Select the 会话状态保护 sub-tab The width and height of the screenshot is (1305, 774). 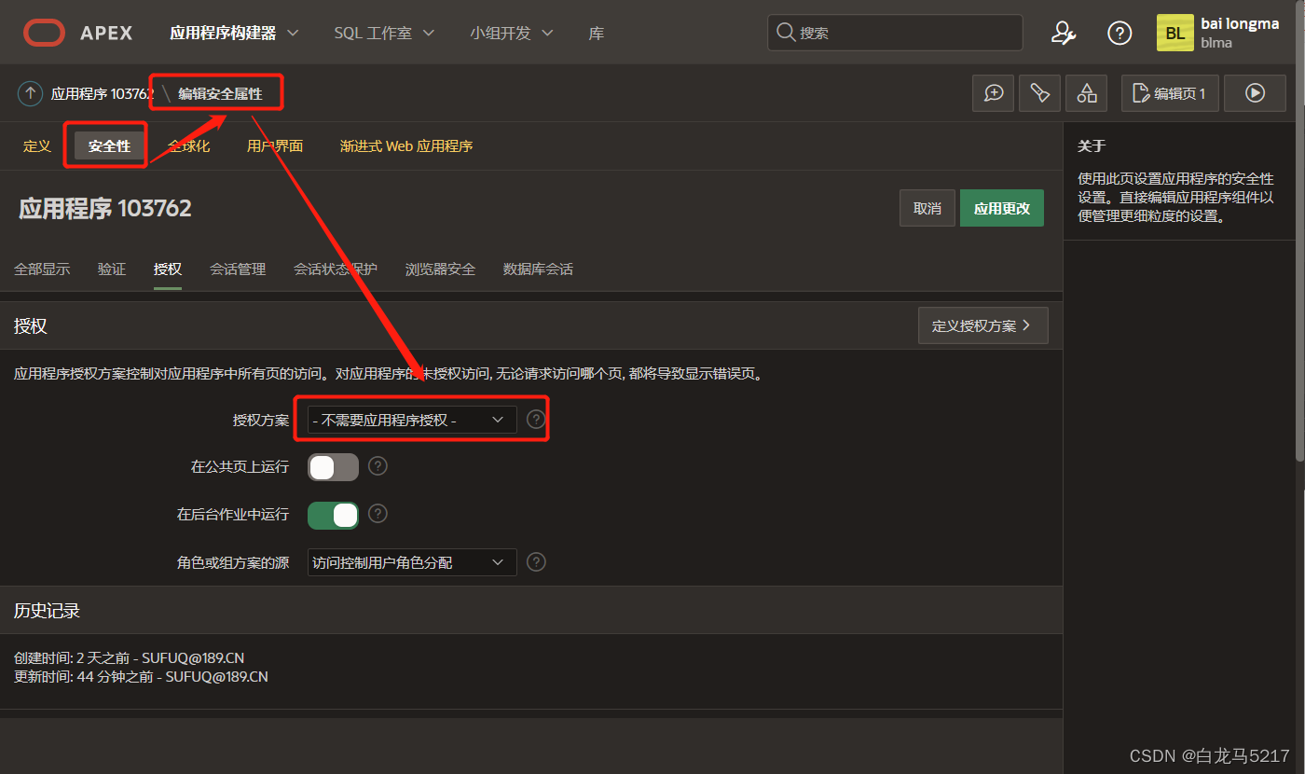click(x=336, y=269)
